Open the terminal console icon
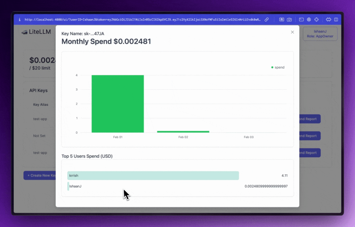The image size is (355, 227). click(x=301, y=20)
